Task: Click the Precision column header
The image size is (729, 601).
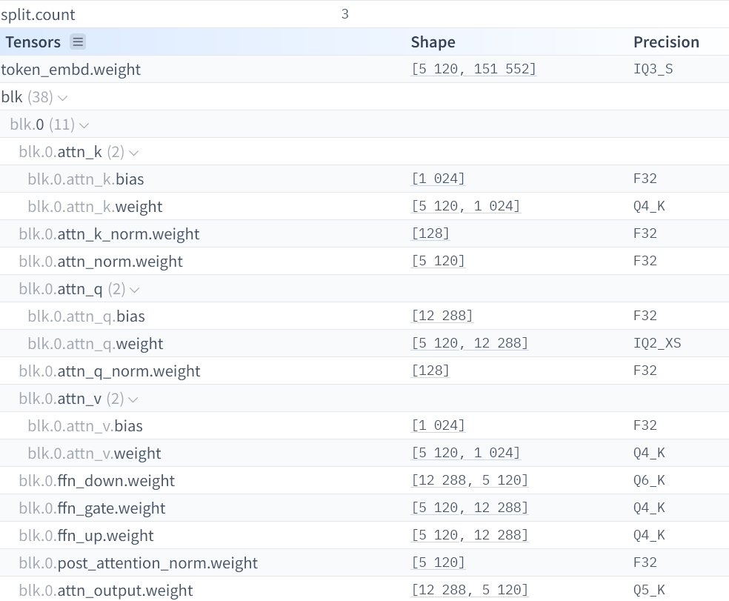Action: [x=666, y=42]
